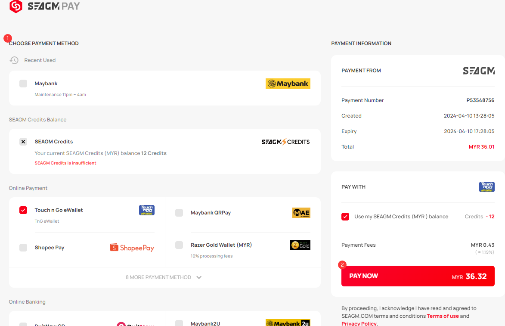Select the Maybank QRPay checkbox
Viewport: 505px width, 326px height.
click(x=179, y=213)
